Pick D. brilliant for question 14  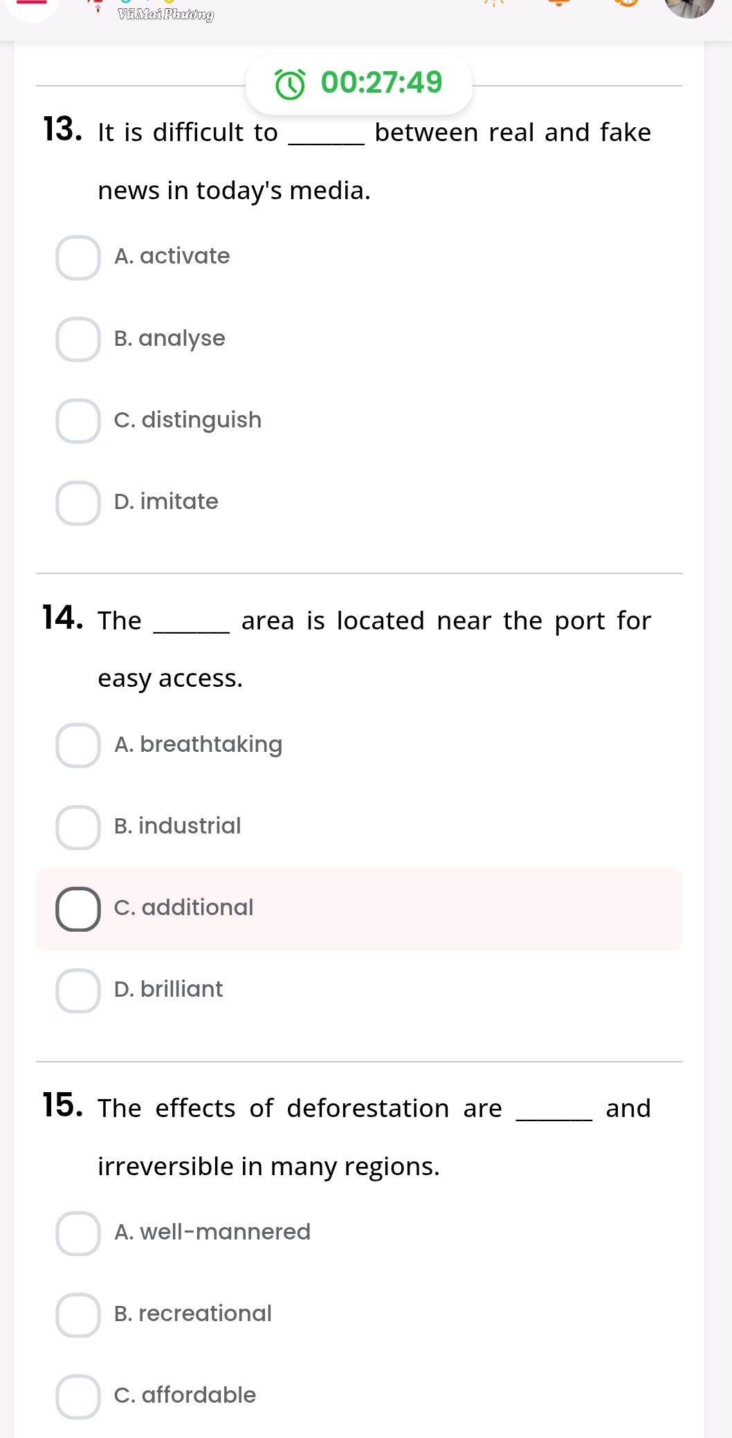(x=78, y=990)
